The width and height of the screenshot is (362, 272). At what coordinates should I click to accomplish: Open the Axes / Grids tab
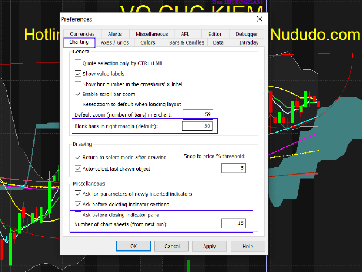(115, 42)
